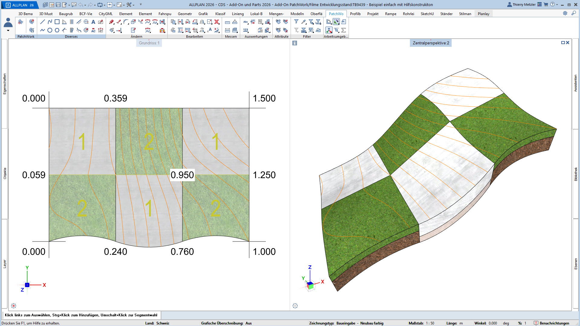Click the Benachrichtigungen status bar button
This screenshot has height=326, width=580.
551,323
